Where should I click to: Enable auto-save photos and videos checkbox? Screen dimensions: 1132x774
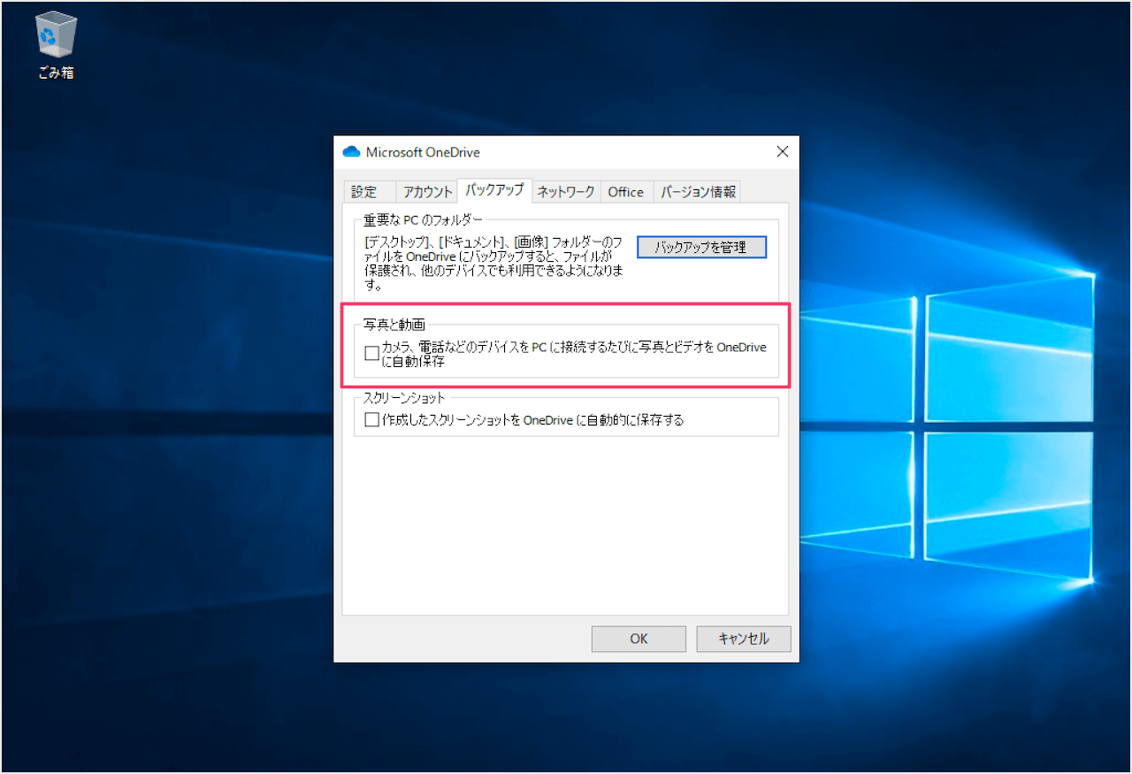click(371, 354)
